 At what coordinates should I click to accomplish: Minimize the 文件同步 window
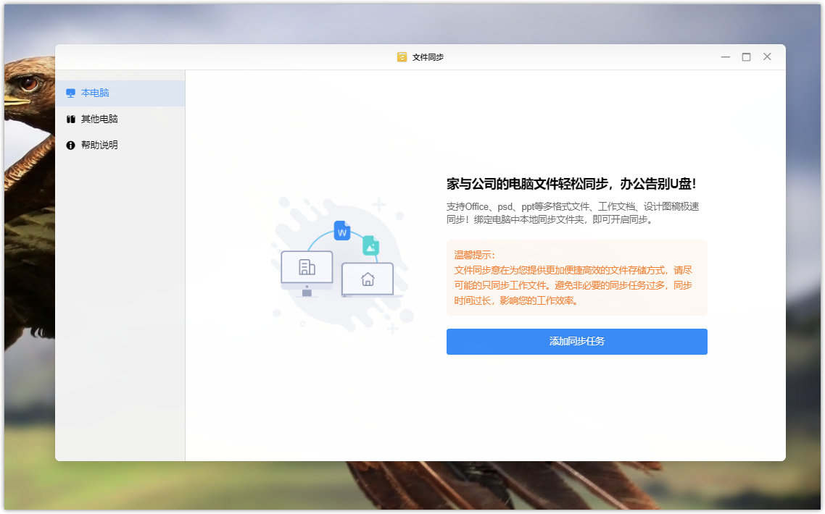click(725, 57)
